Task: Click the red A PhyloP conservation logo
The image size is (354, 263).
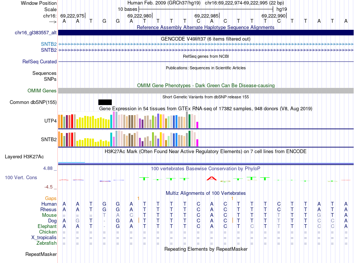Action: point(212,178)
